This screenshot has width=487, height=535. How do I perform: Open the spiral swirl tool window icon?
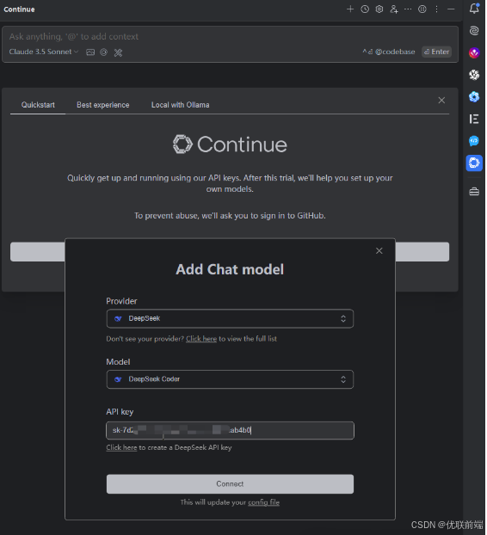point(474,31)
